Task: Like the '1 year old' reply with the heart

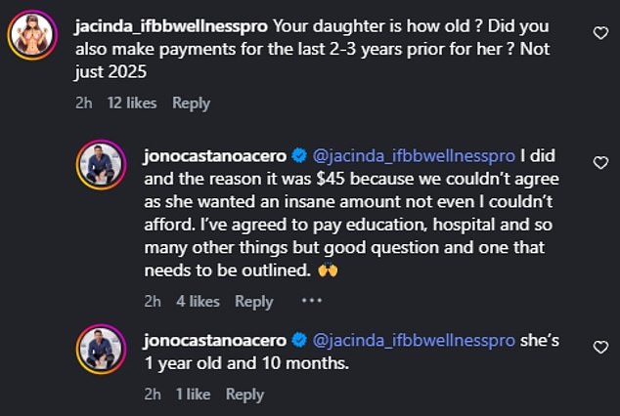Action: pos(600,347)
